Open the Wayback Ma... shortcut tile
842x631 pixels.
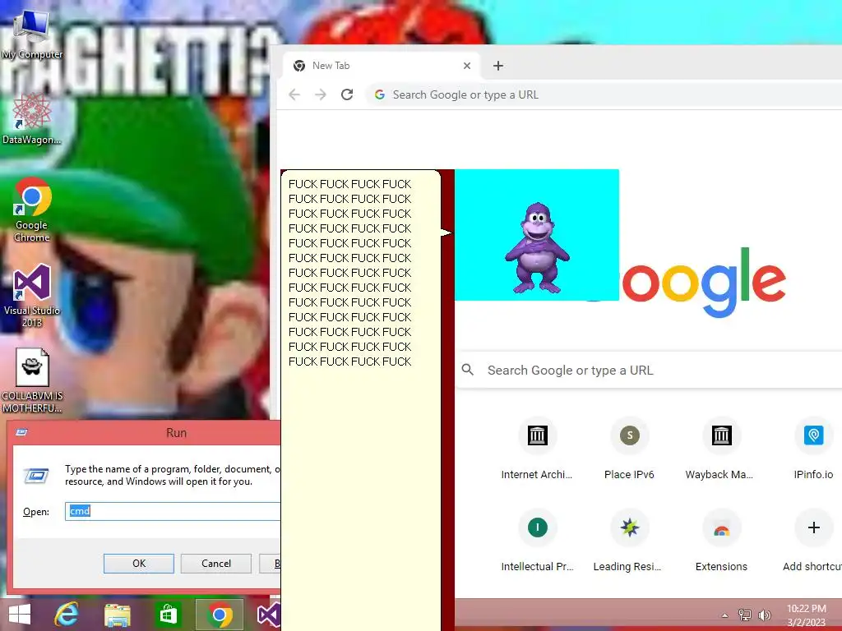[721, 449]
